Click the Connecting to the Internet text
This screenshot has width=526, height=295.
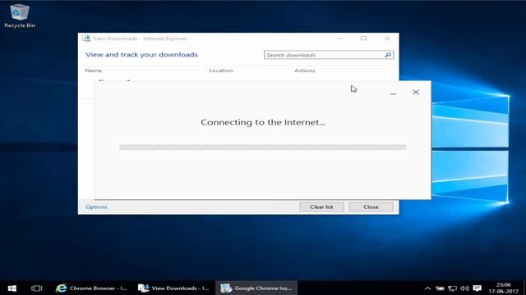click(x=263, y=122)
